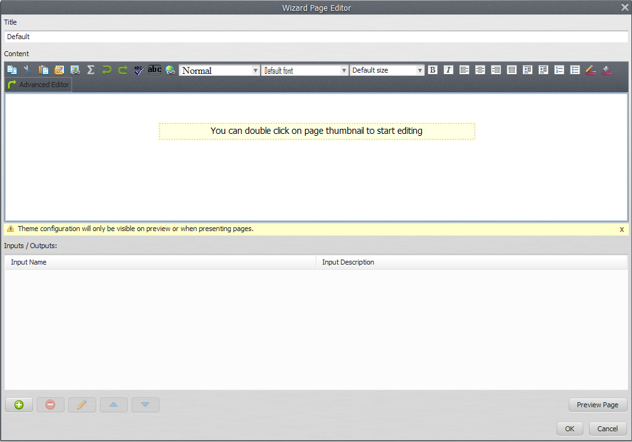Increase indent of the paragraph
The height and width of the screenshot is (442, 632).
543,70
